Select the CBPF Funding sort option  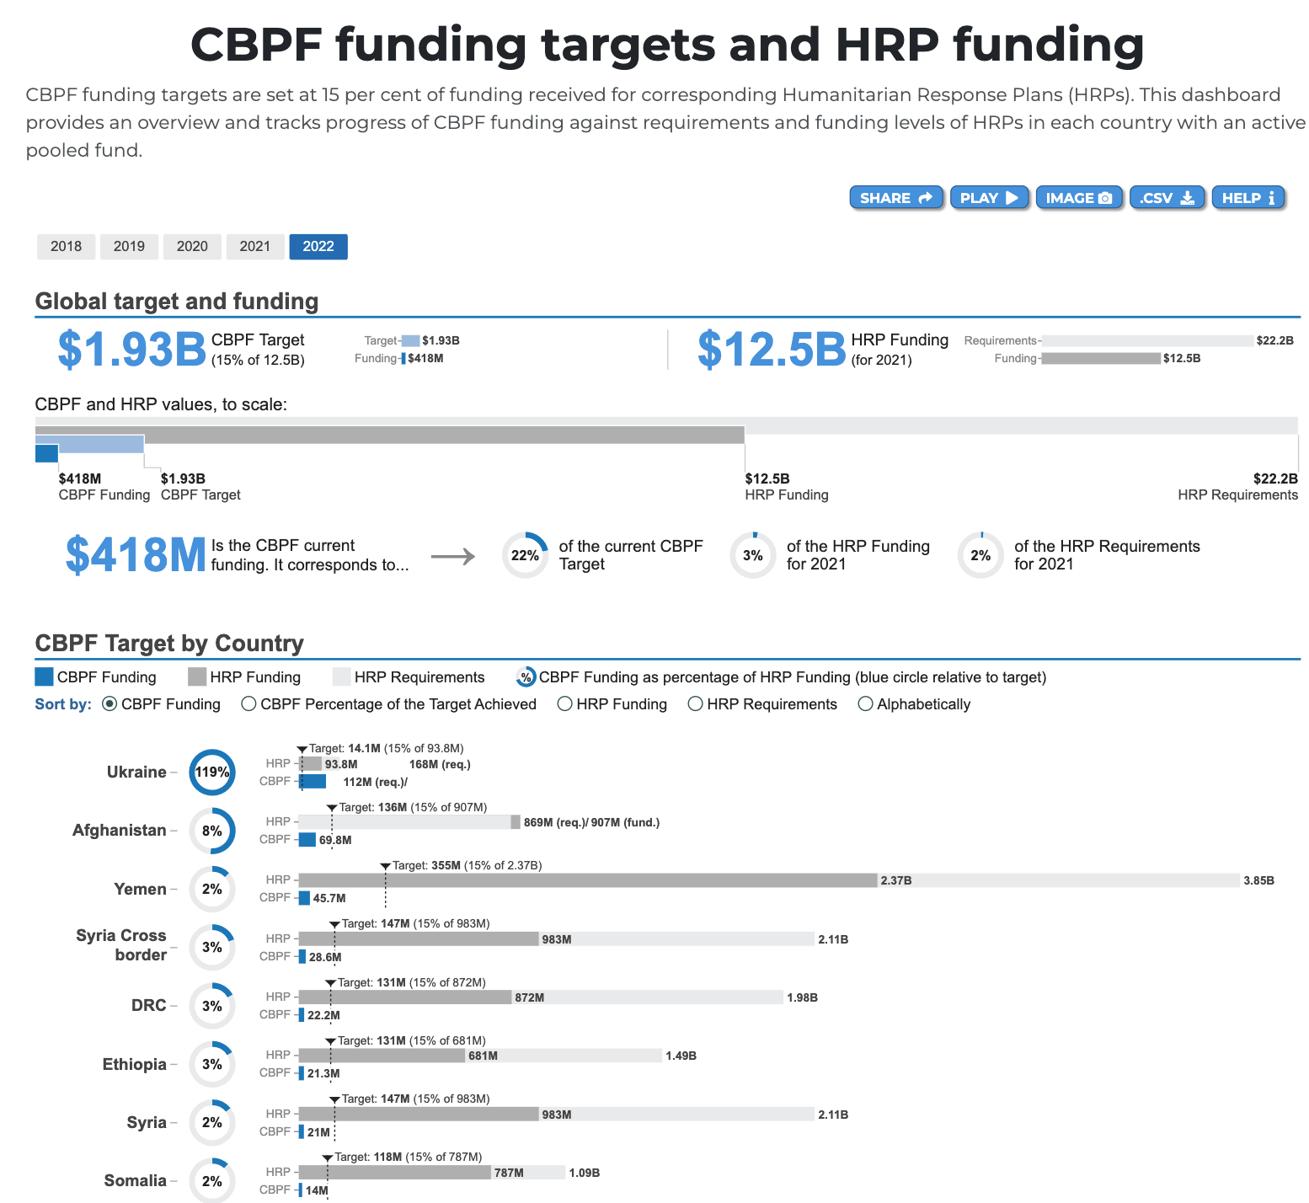point(110,704)
